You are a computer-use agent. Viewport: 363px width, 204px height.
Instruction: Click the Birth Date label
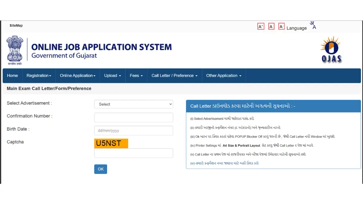(x=18, y=129)
